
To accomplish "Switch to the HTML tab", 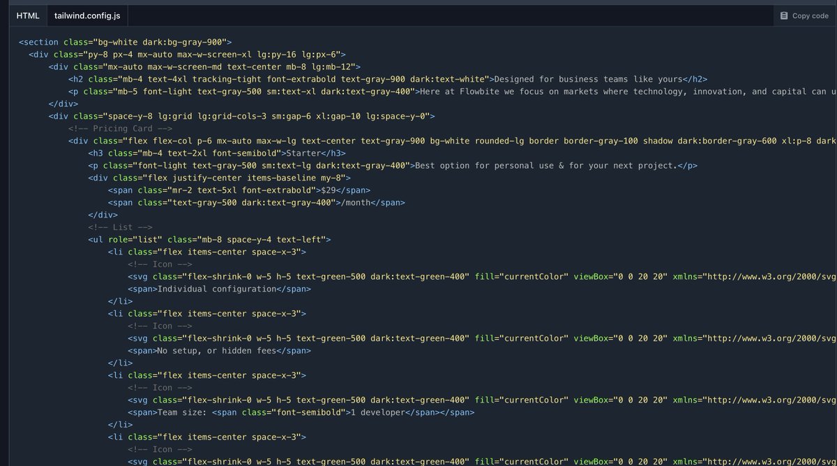I will pos(28,15).
